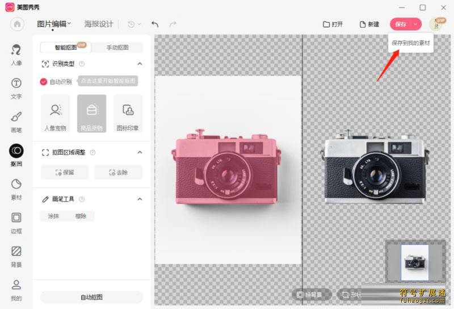The width and height of the screenshot is (454, 309).
Task: Select 图标印章 recognition type
Action: click(128, 114)
